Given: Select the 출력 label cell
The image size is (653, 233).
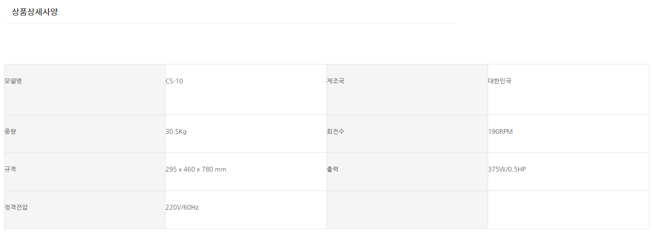Looking at the screenshot, I should (332, 169).
